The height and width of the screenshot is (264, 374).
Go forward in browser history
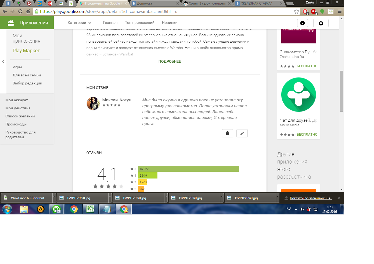coord(12,11)
